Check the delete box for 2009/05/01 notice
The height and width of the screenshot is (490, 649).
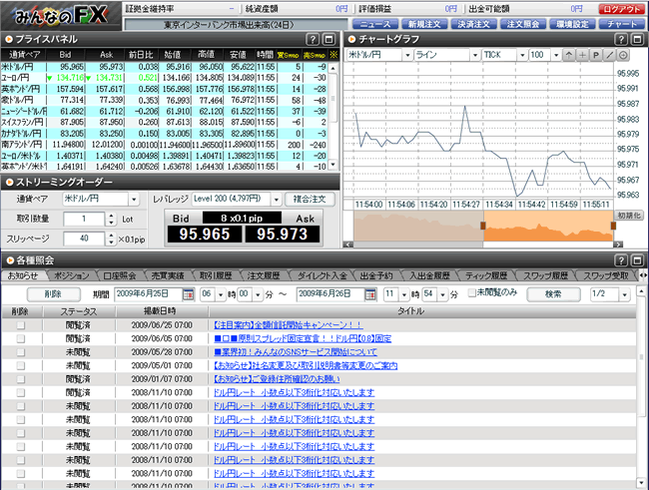point(20,366)
